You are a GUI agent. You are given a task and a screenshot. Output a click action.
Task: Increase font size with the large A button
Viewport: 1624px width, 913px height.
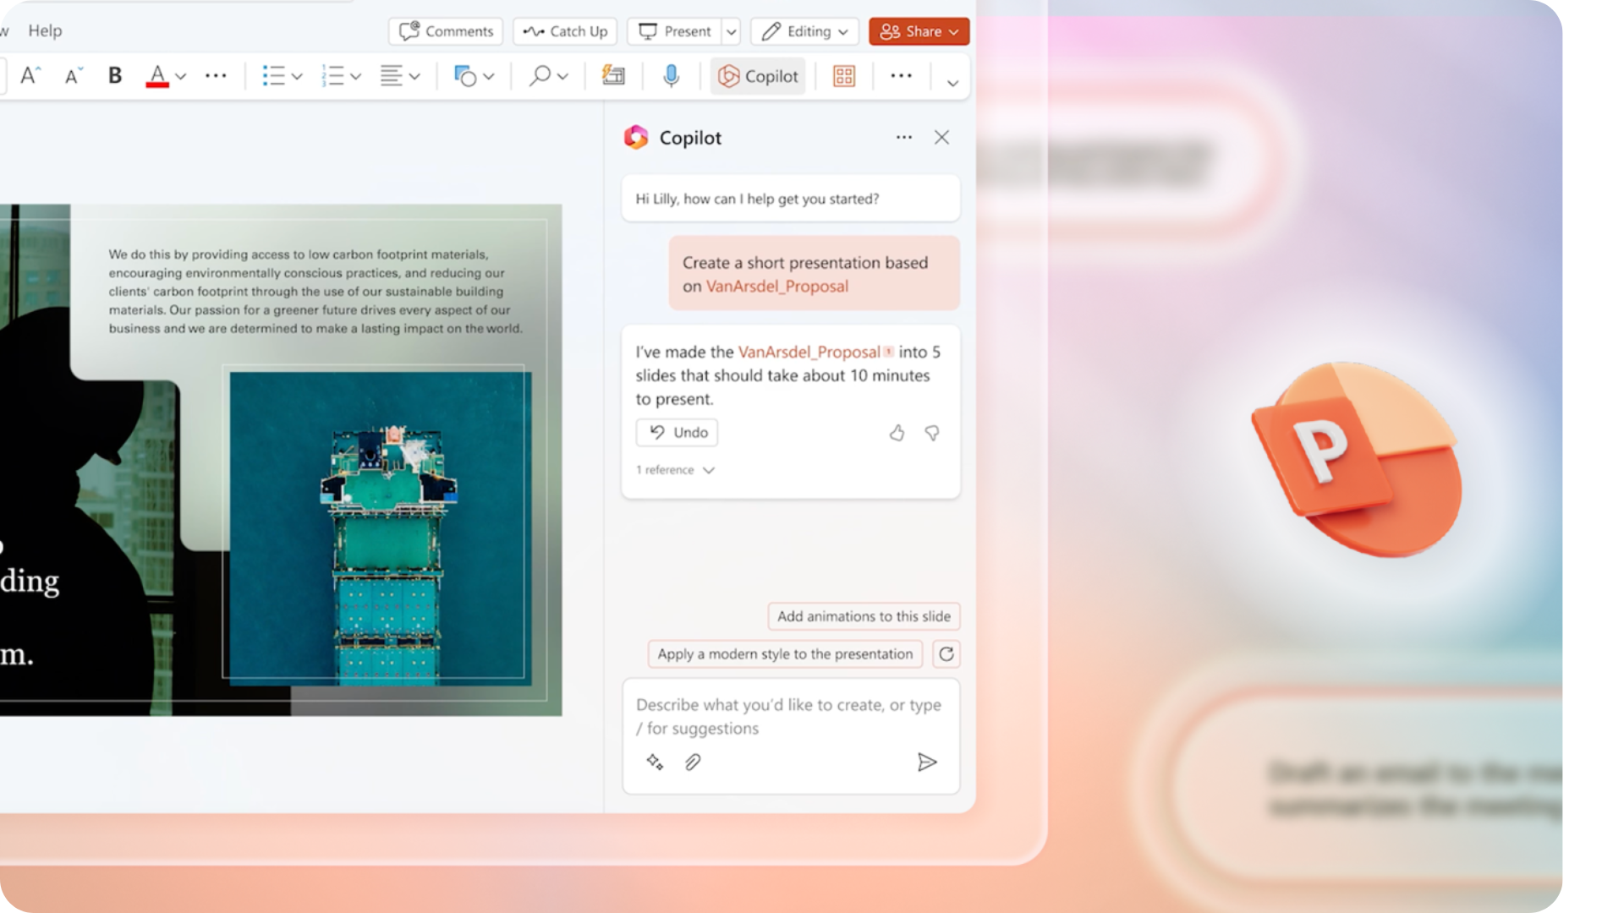click(x=30, y=76)
